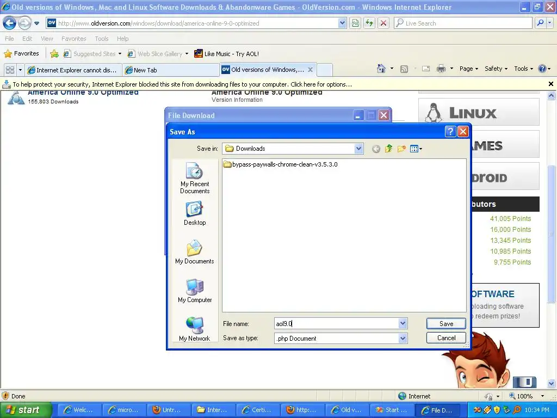Click the Live Search box
557x418 pixels.
pyautogui.click(x=463, y=23)
